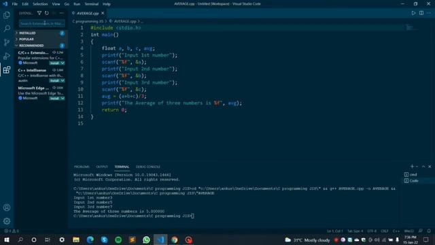
Task: Open Spotify from the taskbar
Action: coord(118,240)
